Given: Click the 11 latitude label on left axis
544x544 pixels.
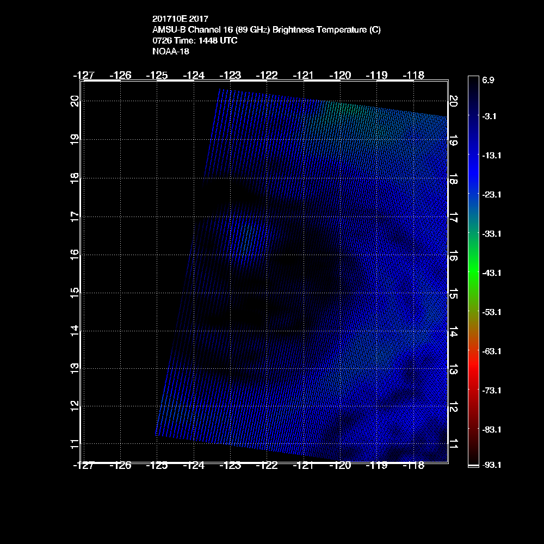Looking at the screenshot, I should (x=75, y=444).
